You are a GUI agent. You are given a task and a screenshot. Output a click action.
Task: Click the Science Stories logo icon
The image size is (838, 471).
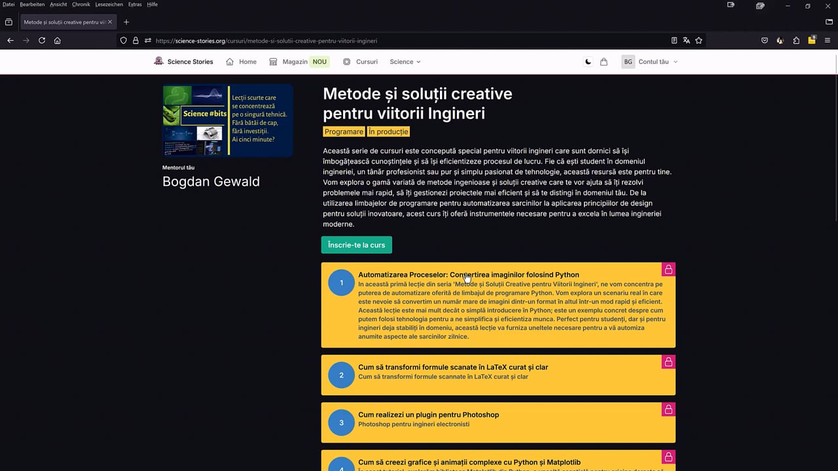point(158,61)
